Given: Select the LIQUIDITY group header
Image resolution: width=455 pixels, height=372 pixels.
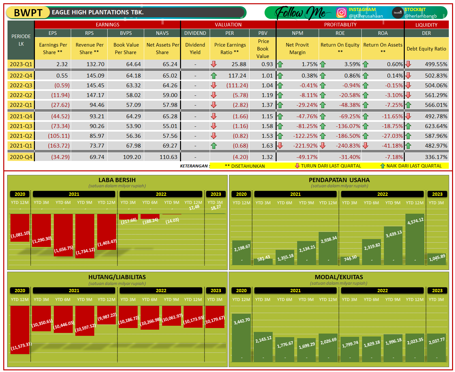Looking at the screenshot, I should pyautogui.click(x=426, y=25).
